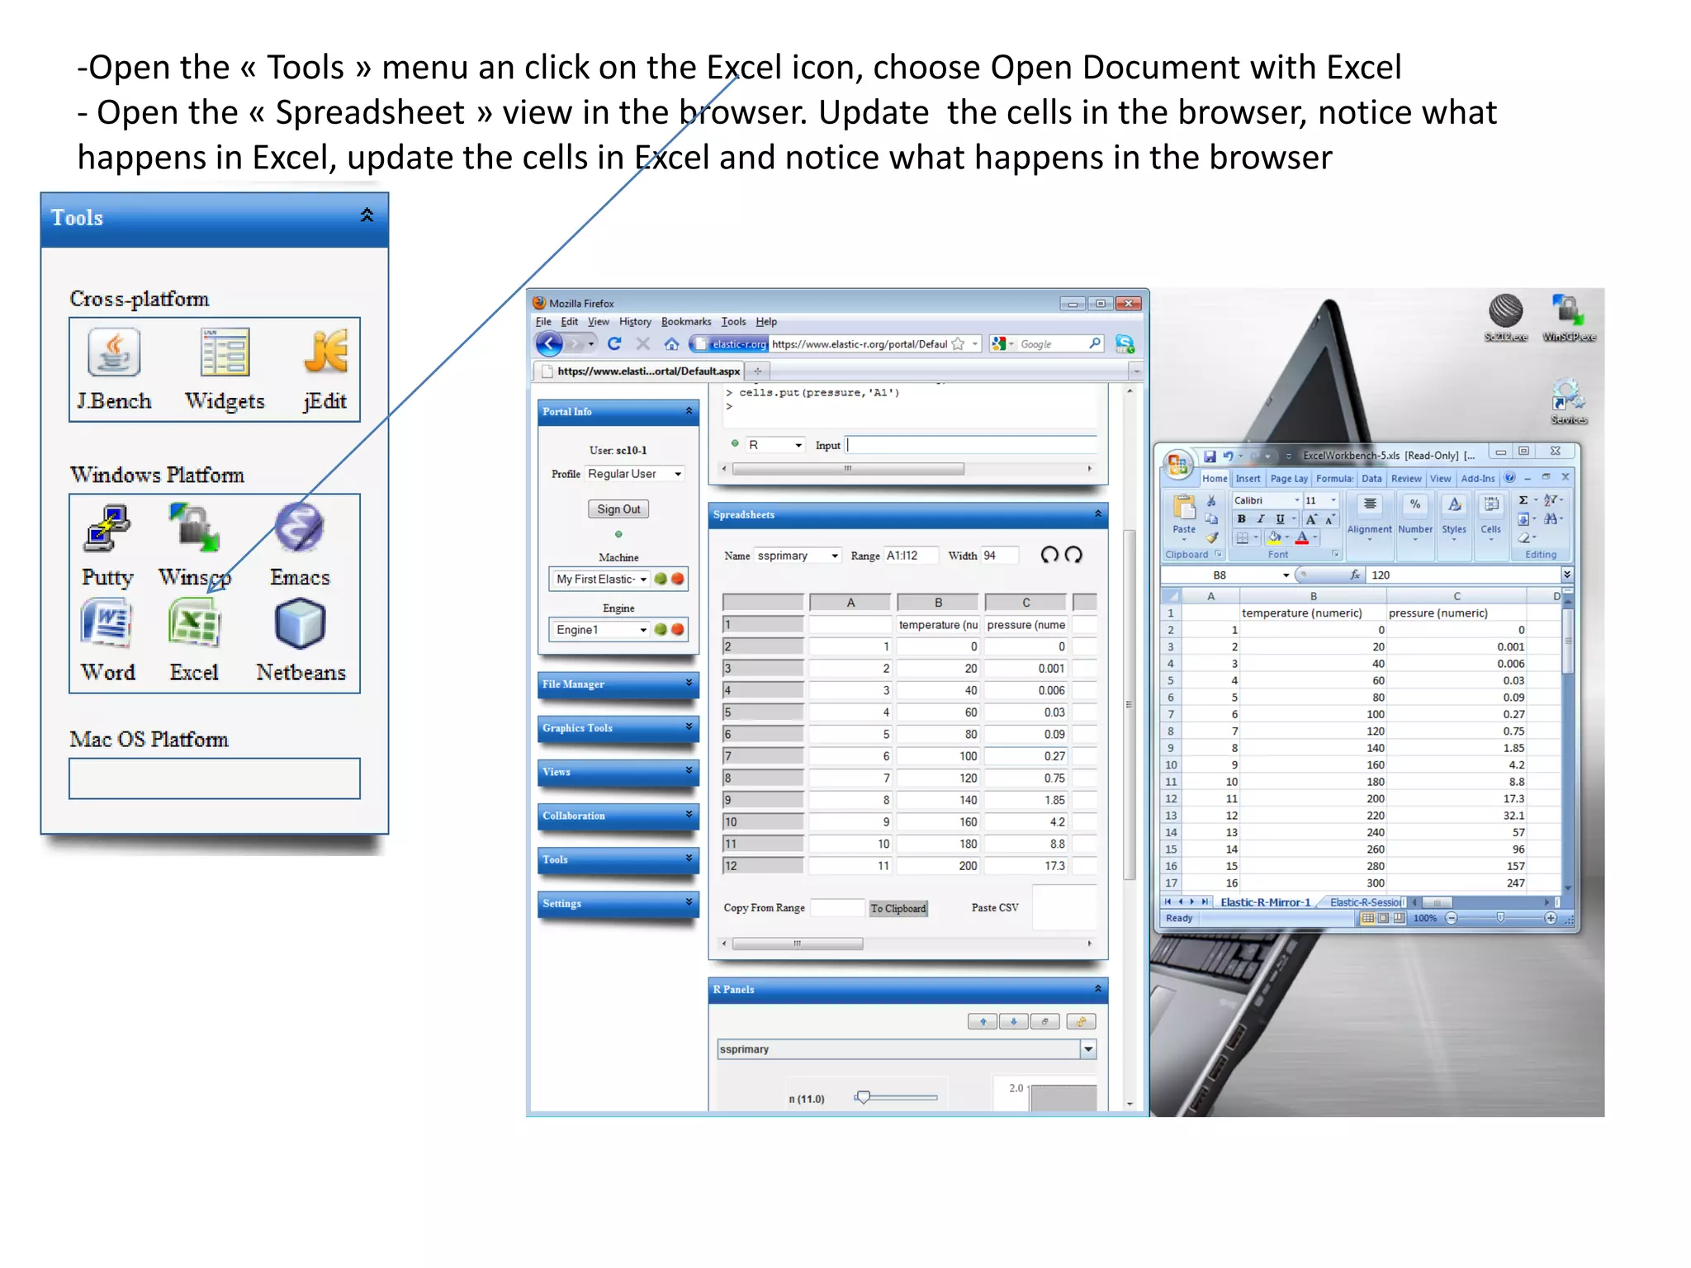1691x1268 pixels.
Task: Open the Profile Regular User dropdown
Action: tap(634, 474)
